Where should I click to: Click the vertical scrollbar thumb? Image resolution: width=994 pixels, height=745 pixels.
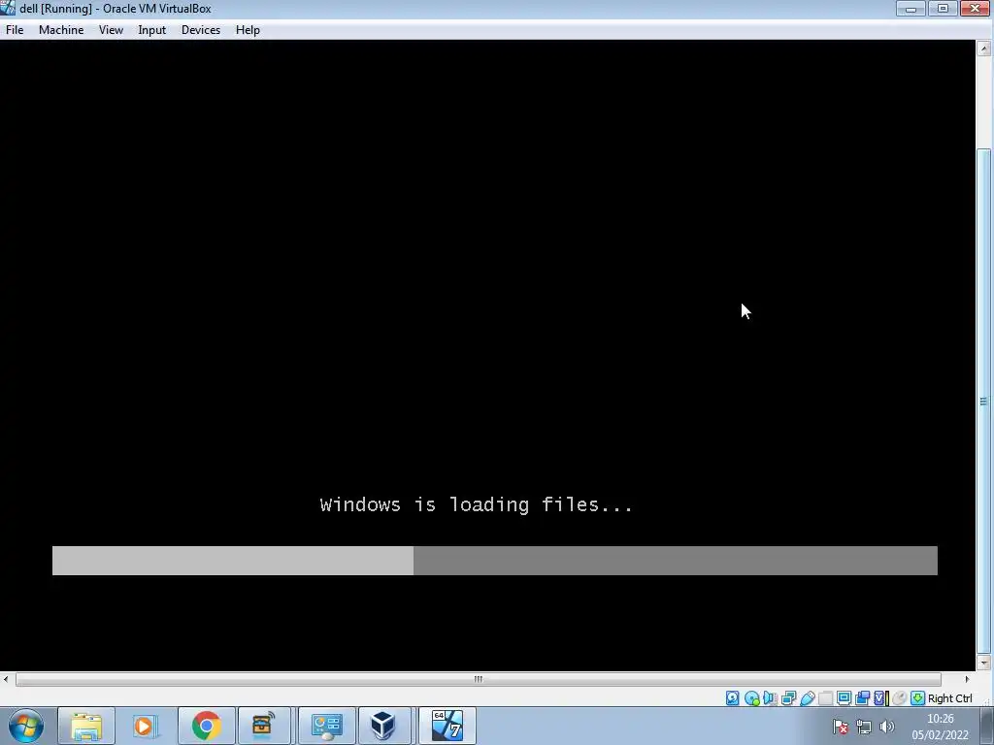[x=984, y=401]
